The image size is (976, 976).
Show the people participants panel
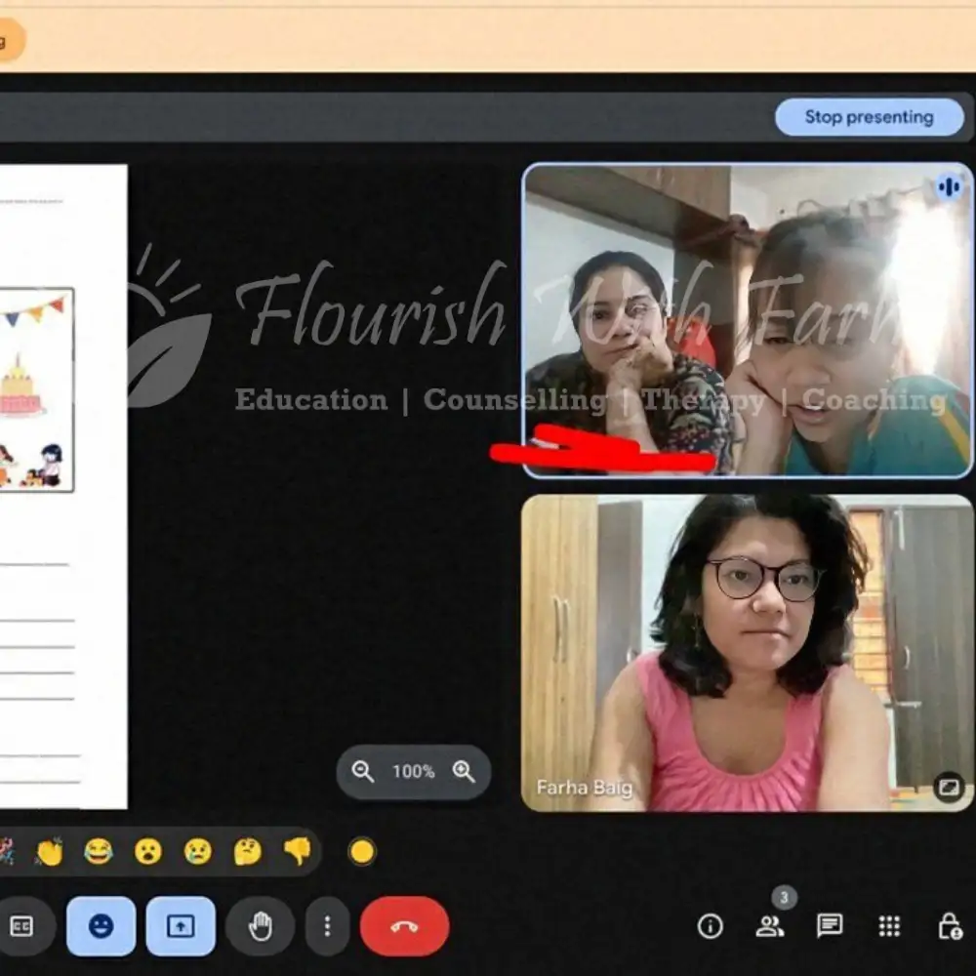770,926
